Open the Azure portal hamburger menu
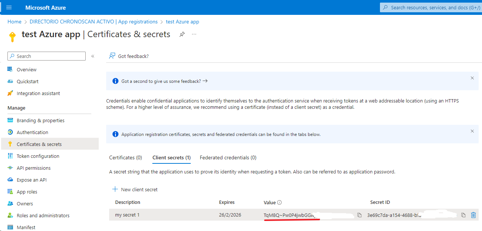The image size is (482, 231). tap(9, 7)
